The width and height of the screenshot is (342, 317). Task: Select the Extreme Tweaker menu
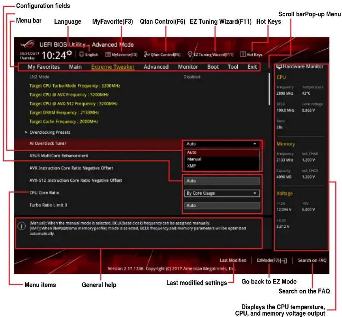[113, 67]
